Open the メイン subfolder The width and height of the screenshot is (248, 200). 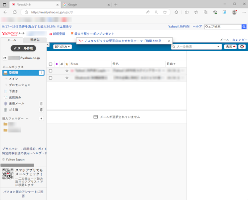(13, 79)
